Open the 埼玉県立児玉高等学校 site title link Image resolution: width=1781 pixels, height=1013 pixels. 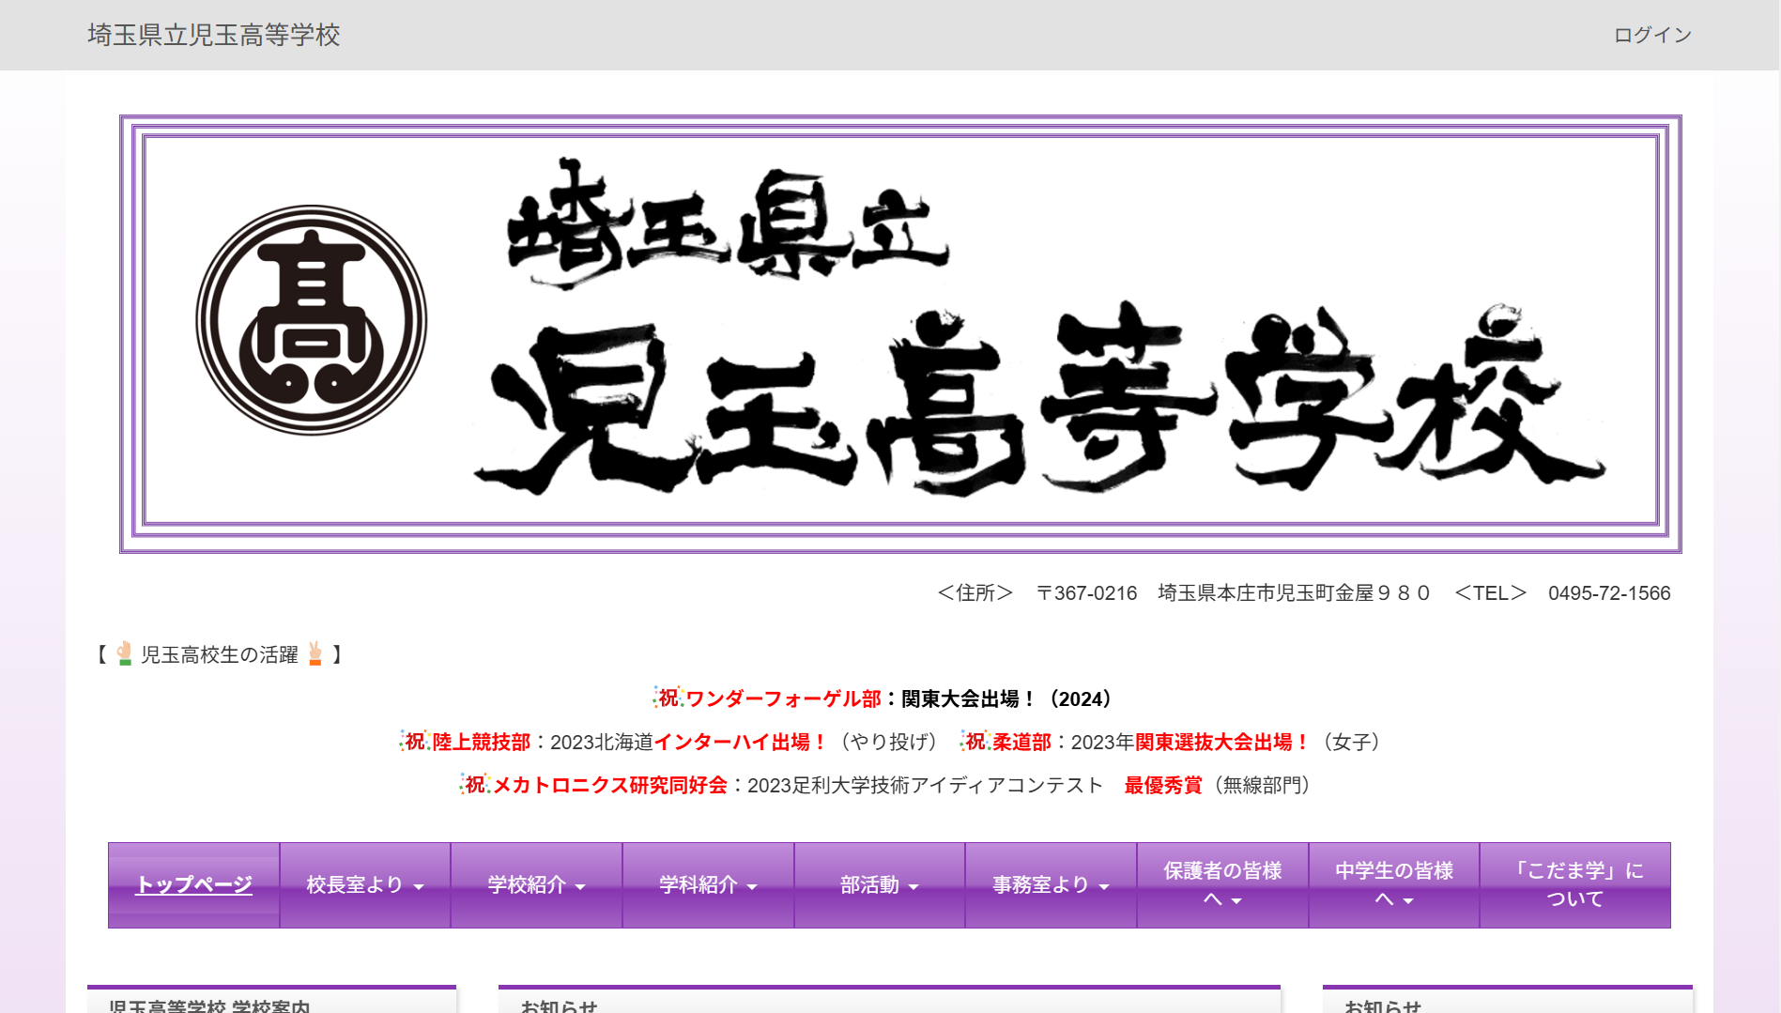click(214, 35)
